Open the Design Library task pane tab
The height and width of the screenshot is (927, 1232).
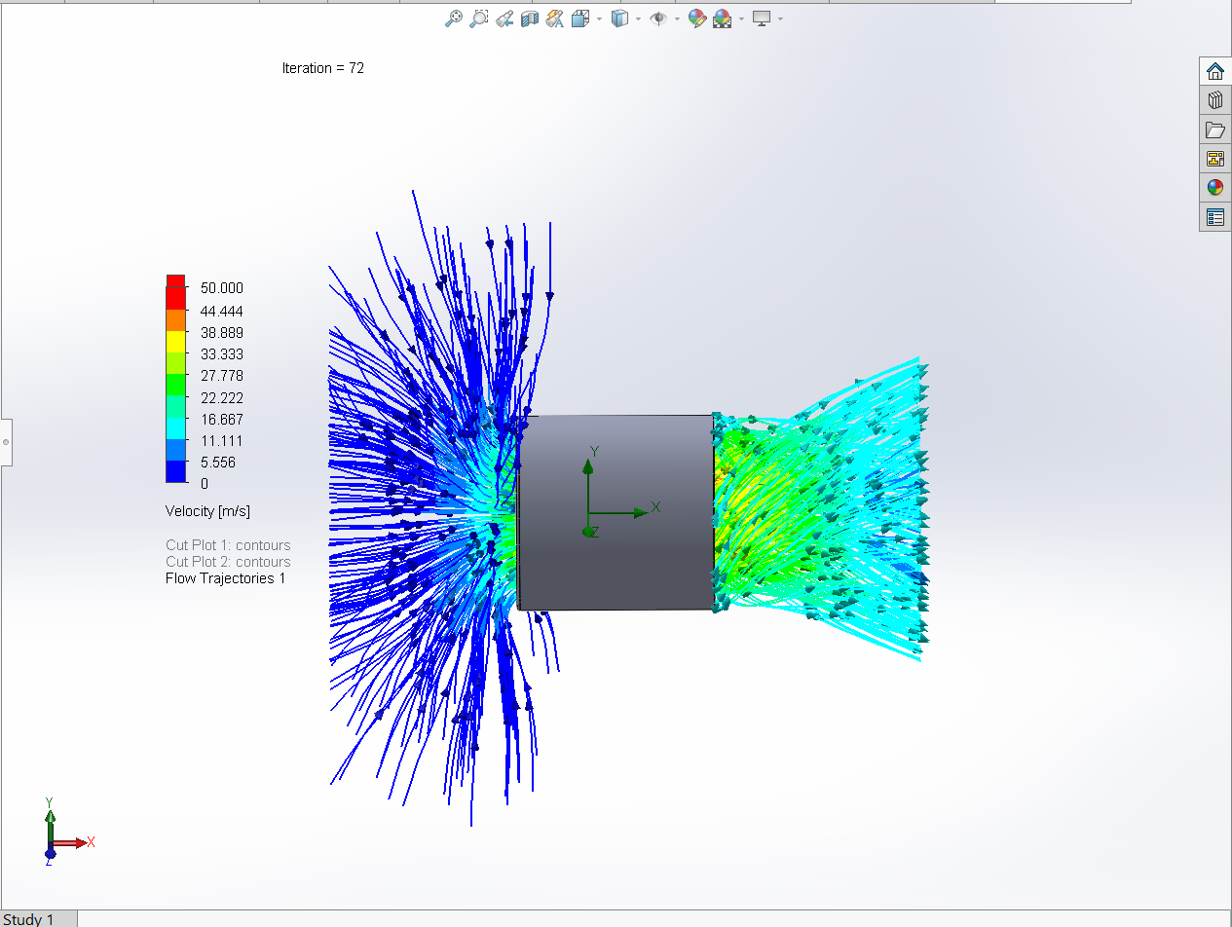(x=1214, y=100)
